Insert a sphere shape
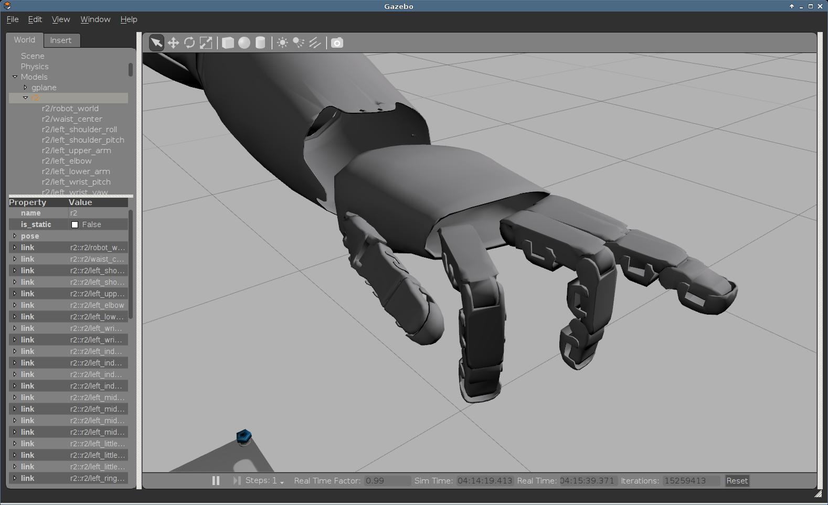Image resolution: width=828 pixels, height=505 pixels. [x=244, y=42]
